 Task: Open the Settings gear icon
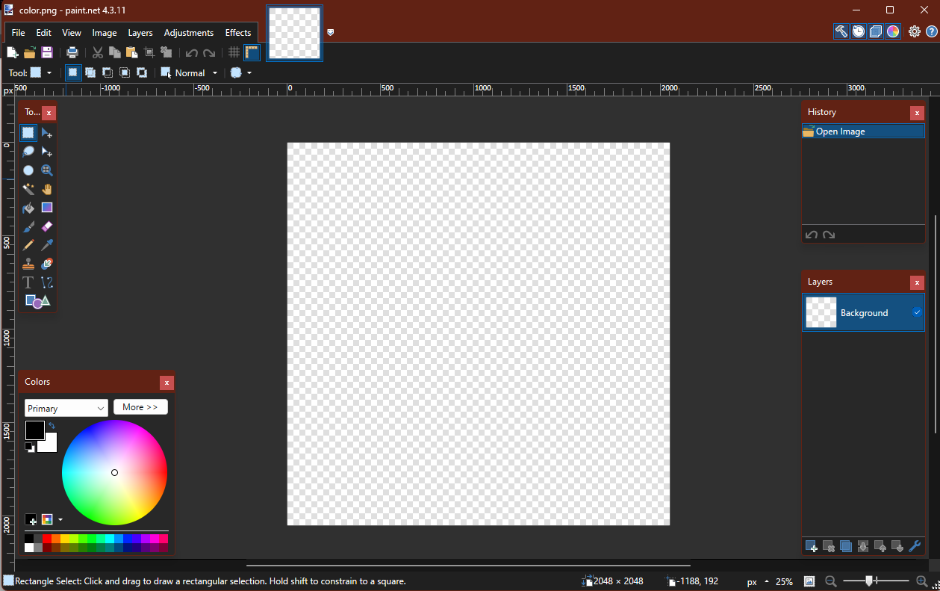[x=915, y=31]
